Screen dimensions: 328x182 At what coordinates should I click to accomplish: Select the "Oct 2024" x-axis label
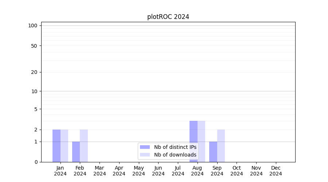[x=237, y=171]
